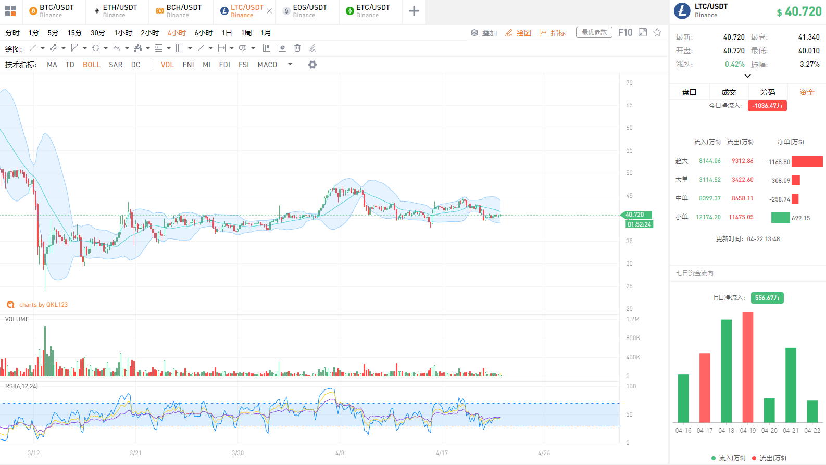
Task: Open the 筹码 chips tab
Action: click(768, 92)
